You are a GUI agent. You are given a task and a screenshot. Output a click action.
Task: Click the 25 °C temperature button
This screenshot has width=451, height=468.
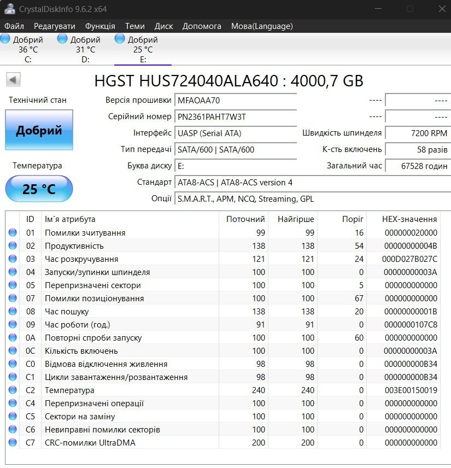pyautogui.click(x=39, y=189)
